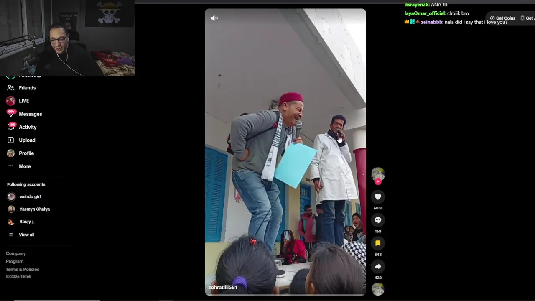535x301 pixels.
Task: Click the Activity icon with red badge
Action: click(x=11, y=127)
